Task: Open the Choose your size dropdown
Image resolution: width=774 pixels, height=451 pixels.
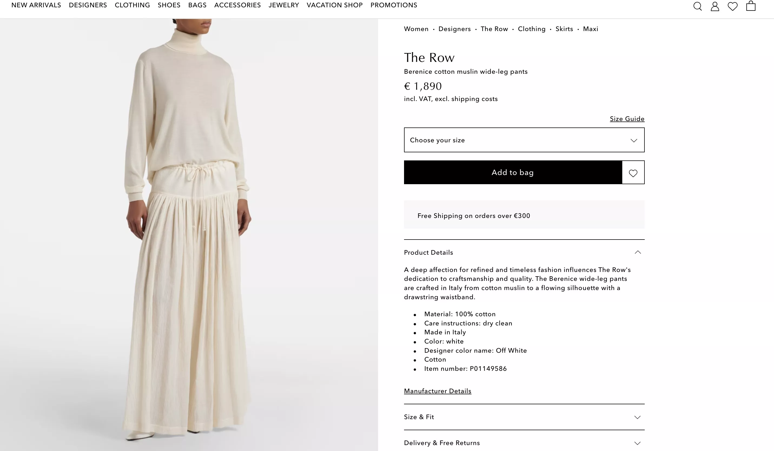Action: coord(524,140)
